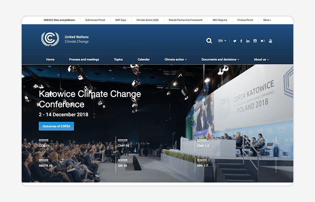This screenshot has width=315, height=202.
Task: Open the YouTube icon link
Action: click(x=270, y=41)
